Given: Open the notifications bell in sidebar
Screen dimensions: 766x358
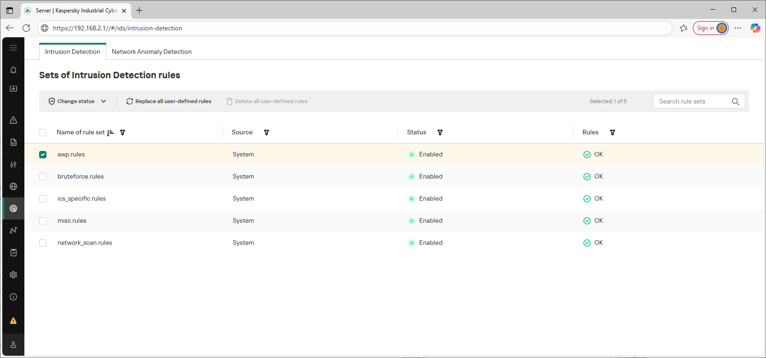Looking at the screenshot, I should pos(13,70).
